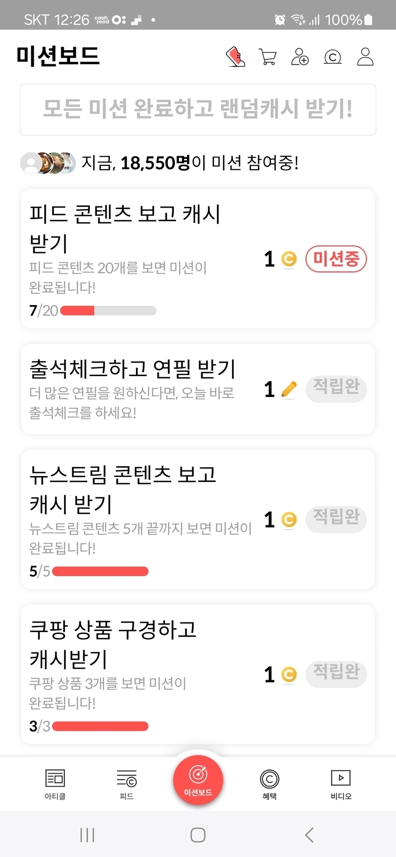Tap the participant avatars thumbnail
The height and width of the screenshot is (857, 396).
point(48,163)
